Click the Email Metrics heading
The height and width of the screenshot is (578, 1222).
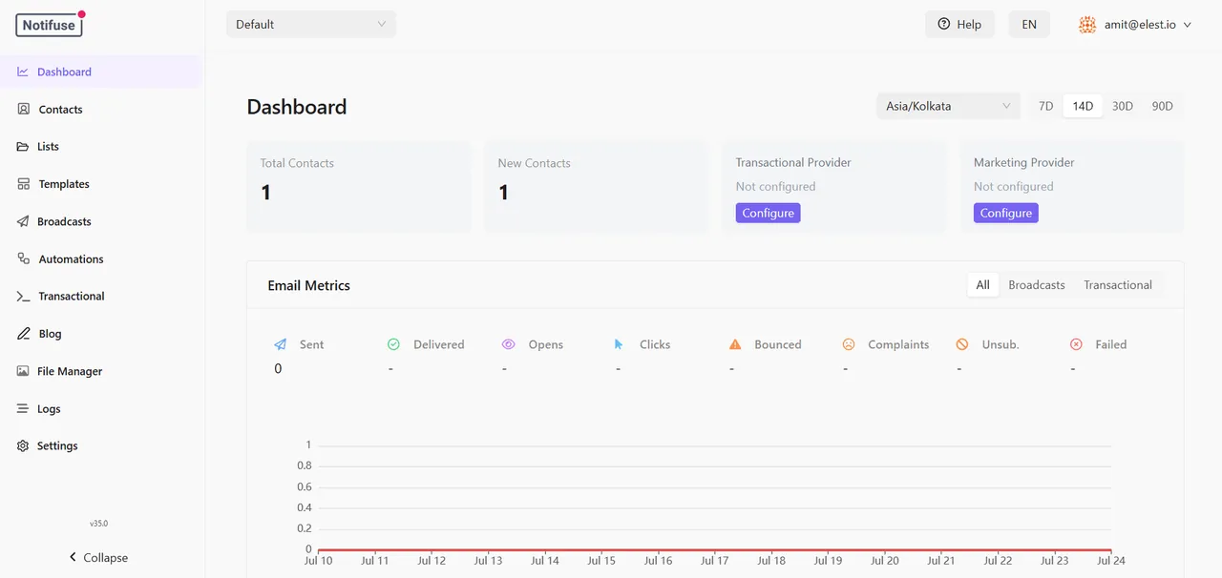point(309,285)
